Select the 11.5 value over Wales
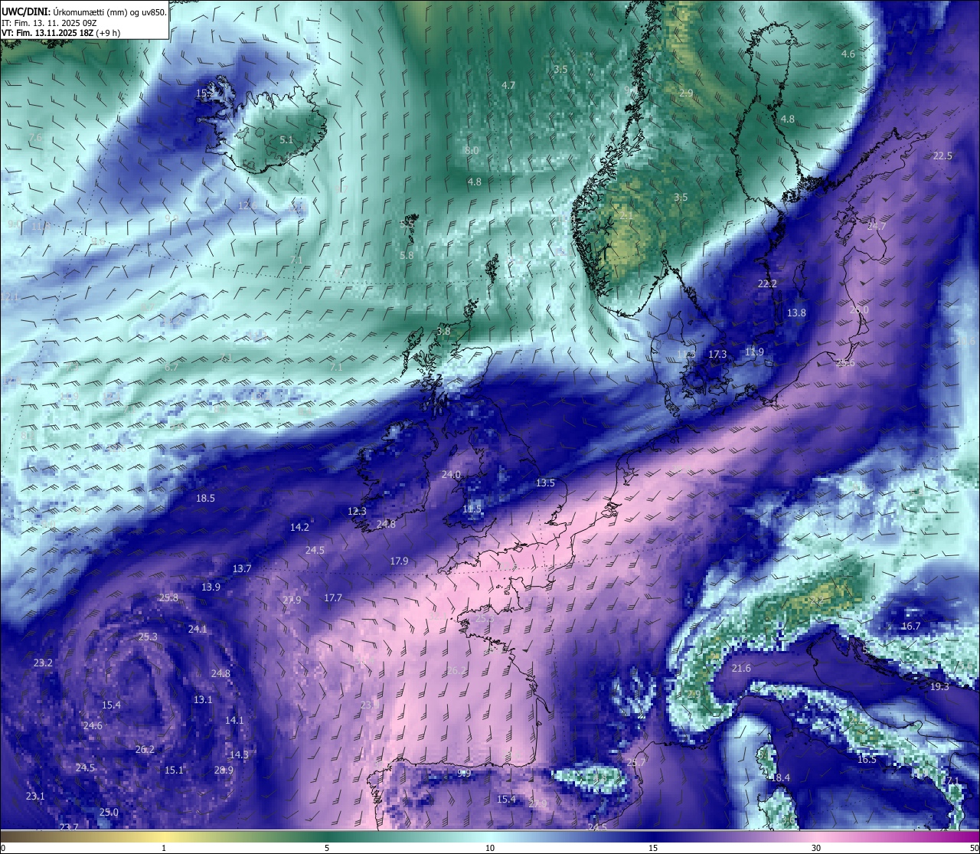The height and width of the screenshot is (854, 980). click(x=472, y=509)
